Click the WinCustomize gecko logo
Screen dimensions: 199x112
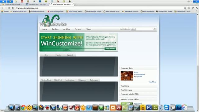[x=53, y=20]
